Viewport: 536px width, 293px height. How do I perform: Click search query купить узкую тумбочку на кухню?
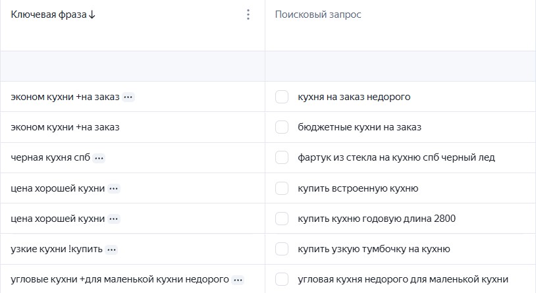pyautogui.click(x=374, y=249)
